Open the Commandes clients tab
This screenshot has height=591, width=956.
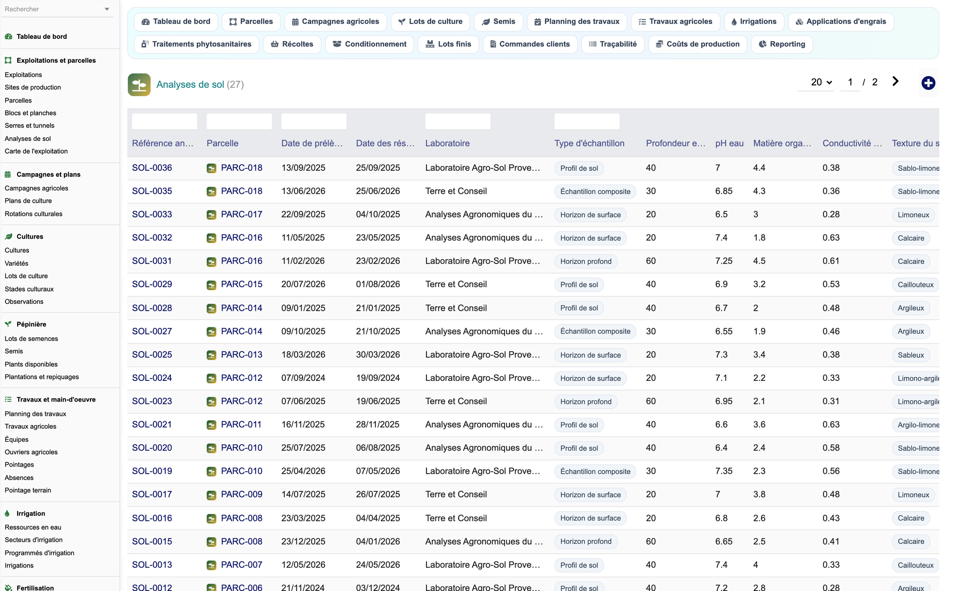tap(530, 44)
